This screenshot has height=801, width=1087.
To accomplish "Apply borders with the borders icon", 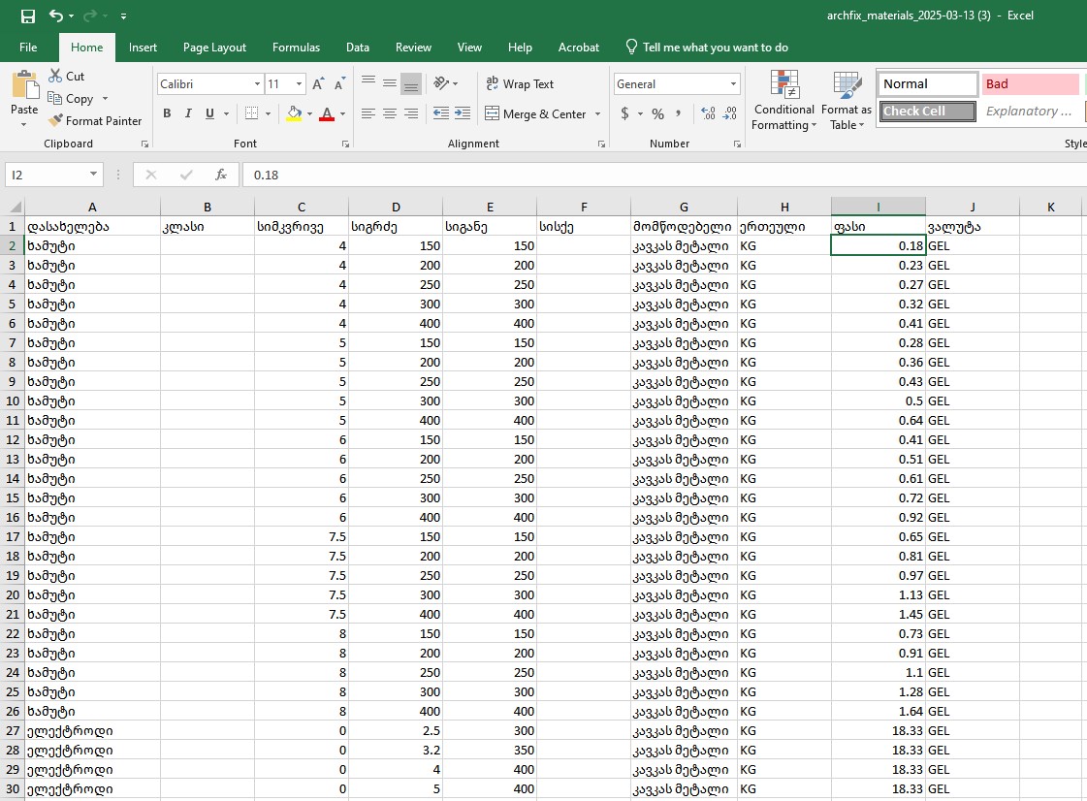I will 252,113.
